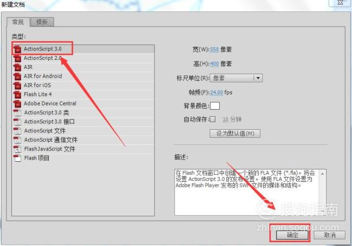Select ActionScript 文件 entry
The image size is (352, 246).
click(83, 131)
